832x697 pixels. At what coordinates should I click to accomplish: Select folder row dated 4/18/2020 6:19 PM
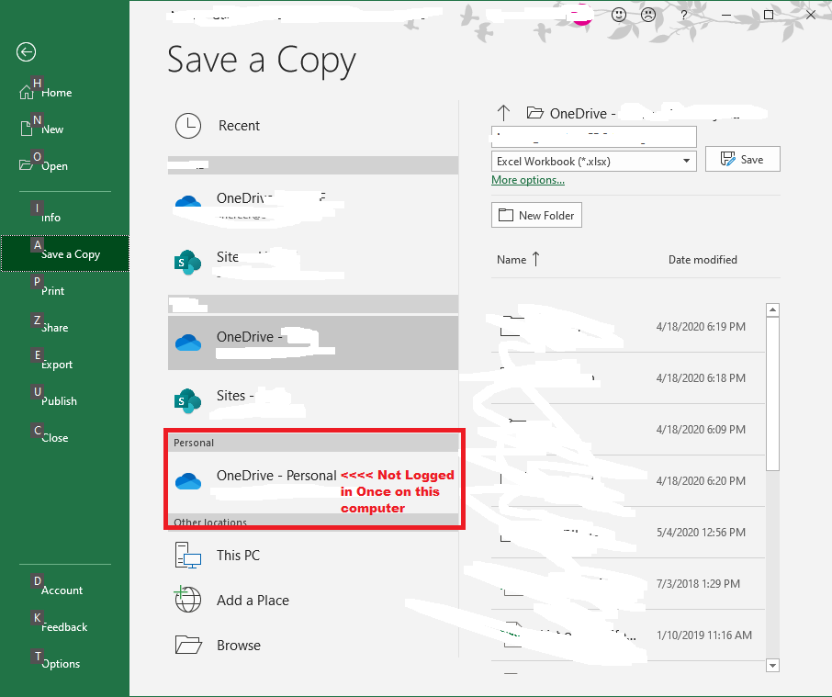click(x=628, y=327)
